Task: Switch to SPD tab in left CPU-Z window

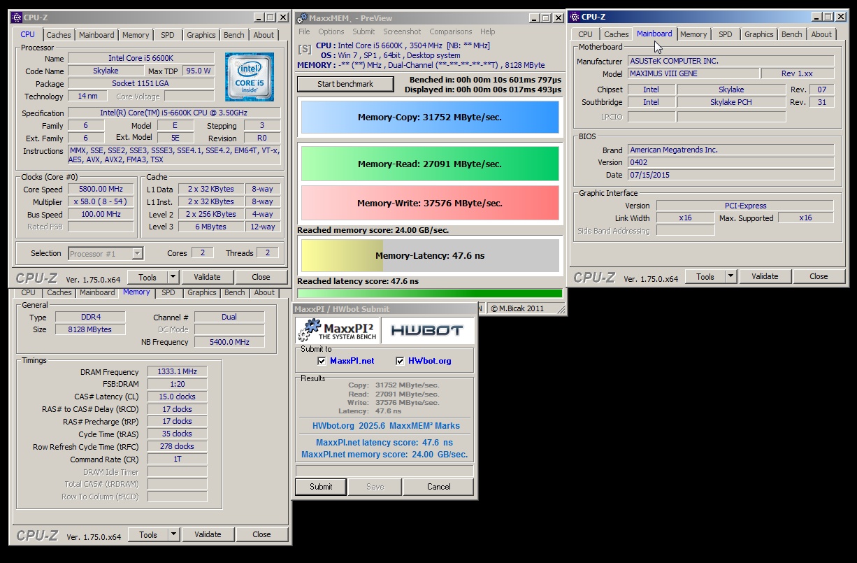Action: point(168,35)
